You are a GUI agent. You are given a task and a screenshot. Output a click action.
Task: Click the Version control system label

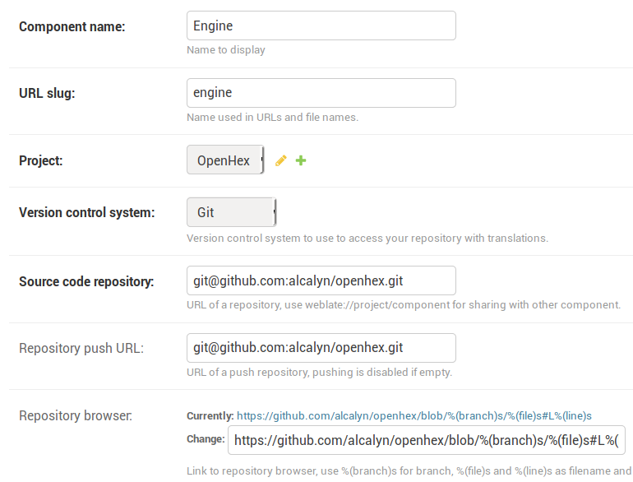[87, 212]
